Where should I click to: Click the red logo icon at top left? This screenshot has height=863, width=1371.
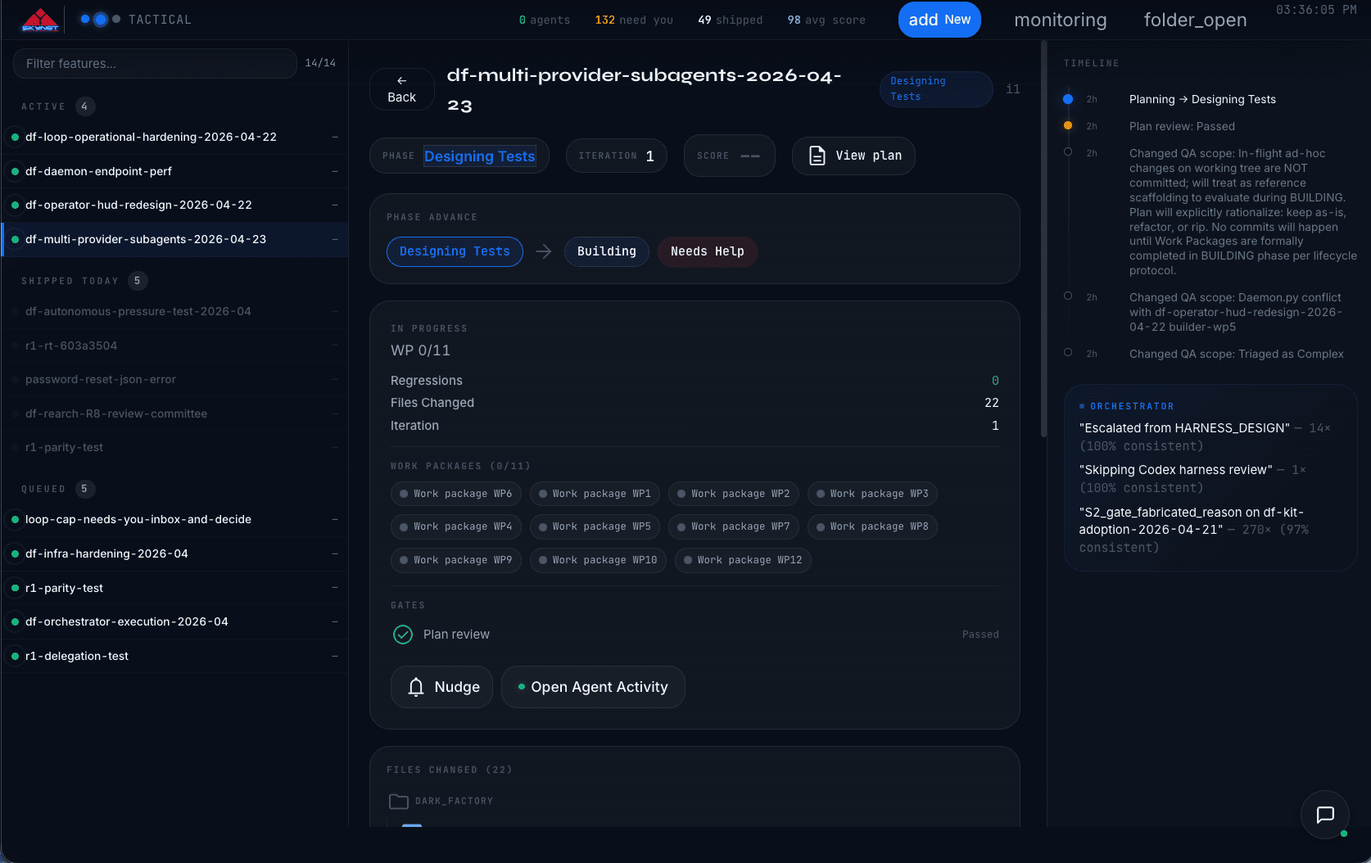[x=40, y=20]
